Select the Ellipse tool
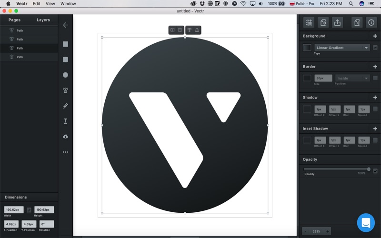 65,75
